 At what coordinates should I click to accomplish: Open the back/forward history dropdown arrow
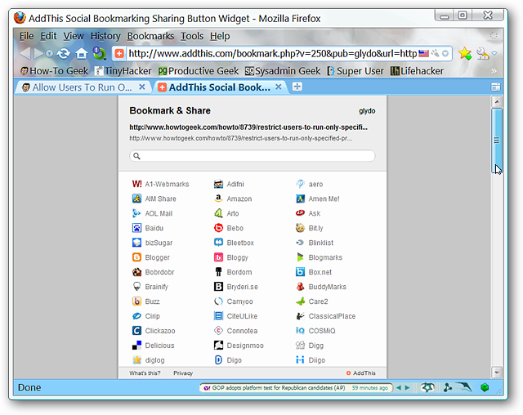click(49, 54)
